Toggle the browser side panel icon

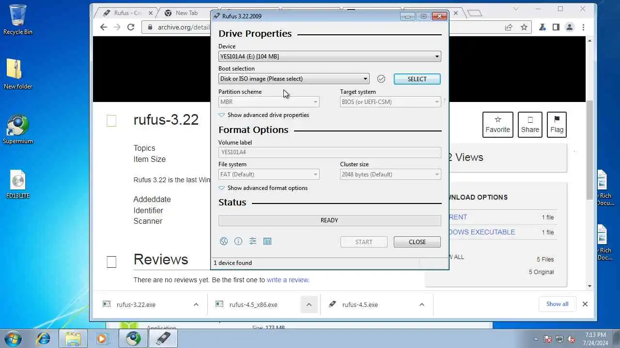[556, 28]
